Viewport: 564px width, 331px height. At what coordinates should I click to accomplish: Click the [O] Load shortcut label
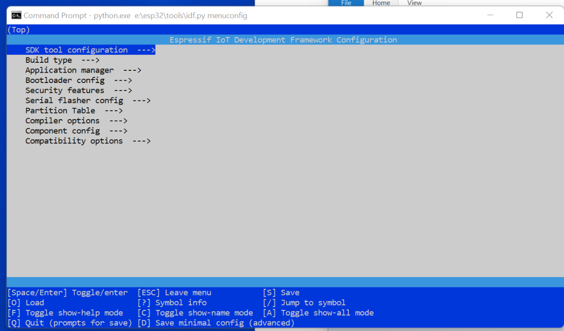click(25, 303)
